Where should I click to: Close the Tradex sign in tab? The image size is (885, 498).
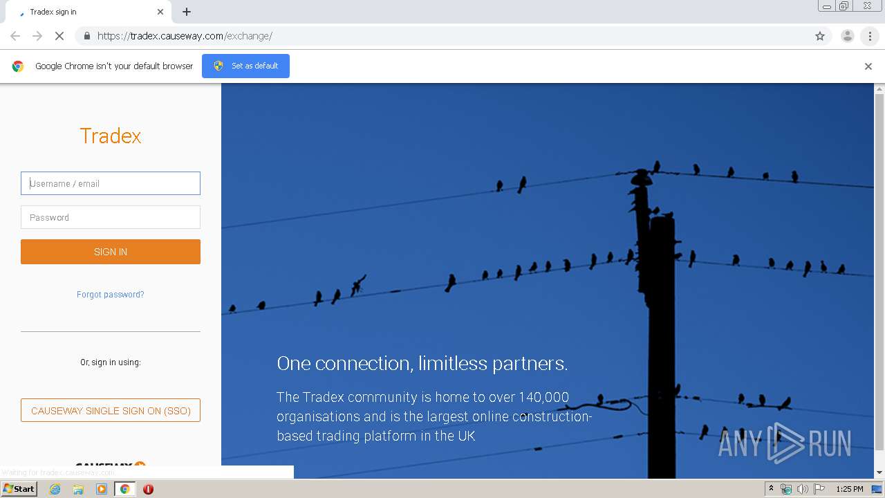(x=160, y=12)
